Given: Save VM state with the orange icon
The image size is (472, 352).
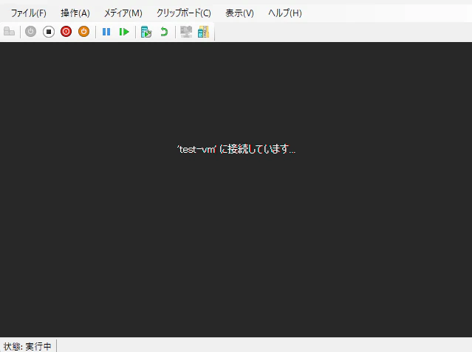Looking at the screenshot, I should tap(83, 32).
